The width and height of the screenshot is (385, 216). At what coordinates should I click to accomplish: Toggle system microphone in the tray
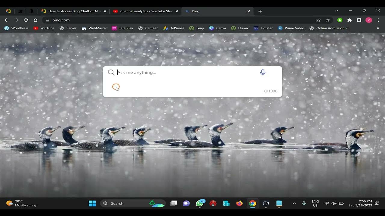304,203
